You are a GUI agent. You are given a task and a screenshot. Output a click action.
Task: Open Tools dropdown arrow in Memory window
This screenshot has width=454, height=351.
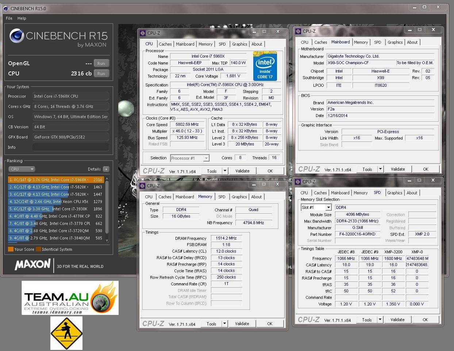click(x=224, y=324)
